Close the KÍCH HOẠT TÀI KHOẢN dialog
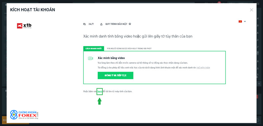 [251, 10]
